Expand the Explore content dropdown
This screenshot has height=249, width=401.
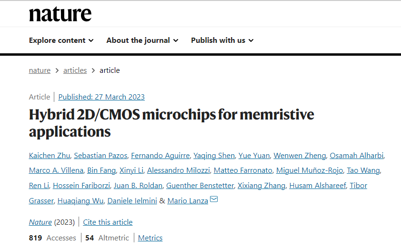[x=61, y=40]
